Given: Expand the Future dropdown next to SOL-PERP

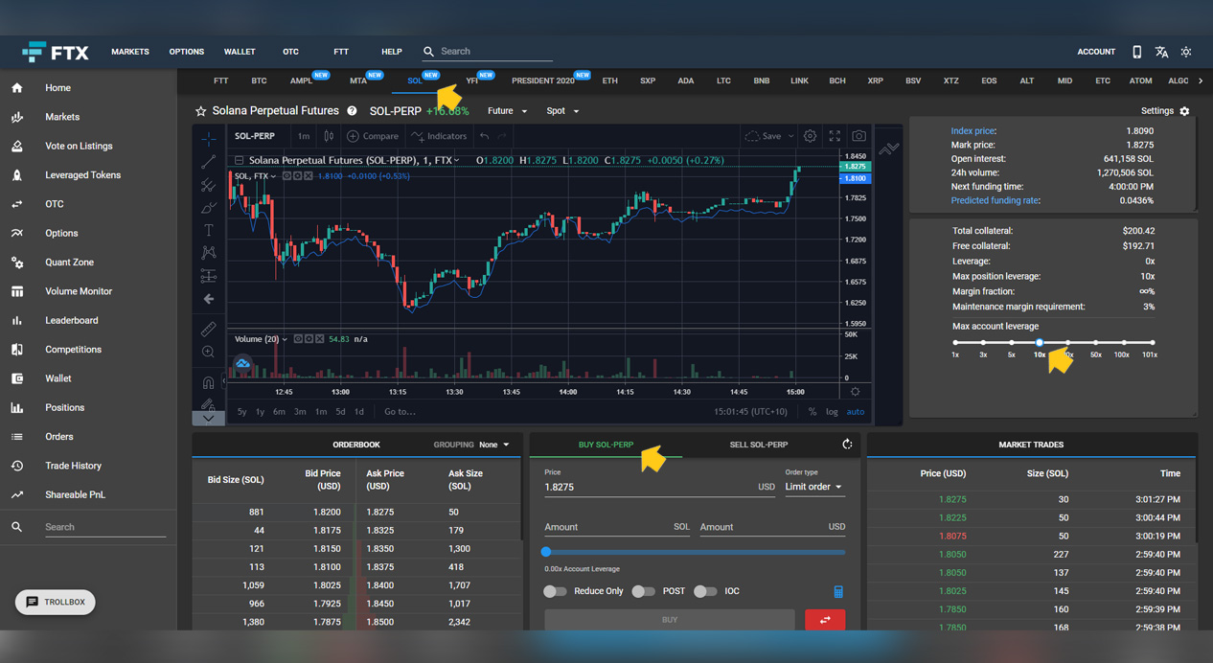Looking at the screenshot, I should point(506,110).
